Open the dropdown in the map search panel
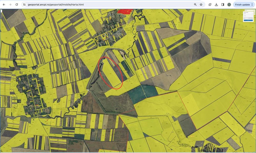The width and height of the screenshot is (256, 153). point(248,14)
